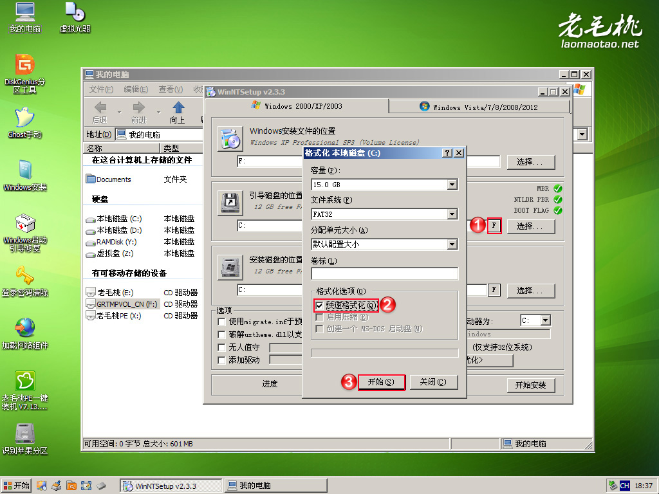Toggle the patch uxtheme.dll checkbox
This screenshot has width=659, height=494.
[x=221, y=334]
